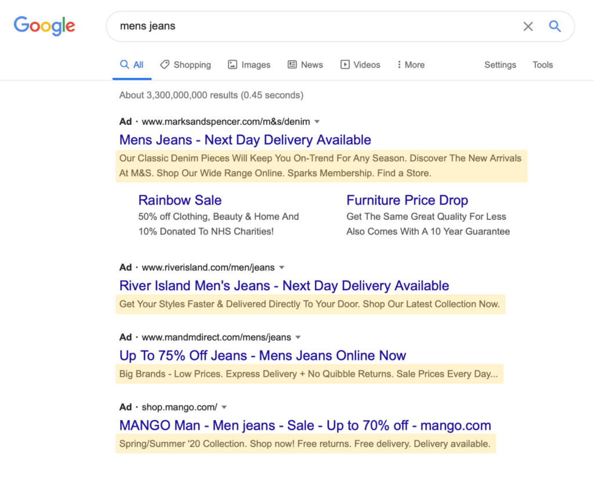Select the All results tab
The height and width of the screenshot is (487, 594).
pyautogui.click(x=132, y=65)
